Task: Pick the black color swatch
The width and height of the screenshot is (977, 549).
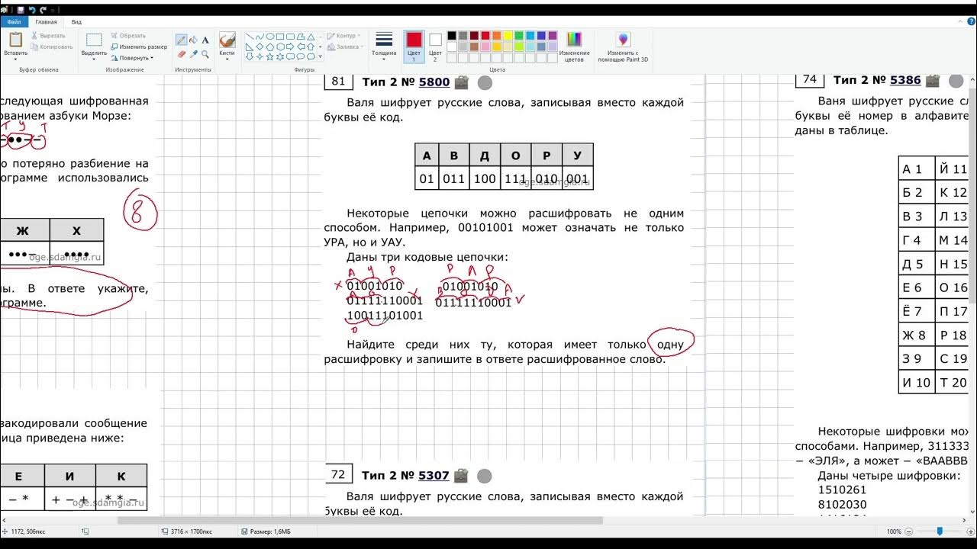Action: [x=451, y=36]
